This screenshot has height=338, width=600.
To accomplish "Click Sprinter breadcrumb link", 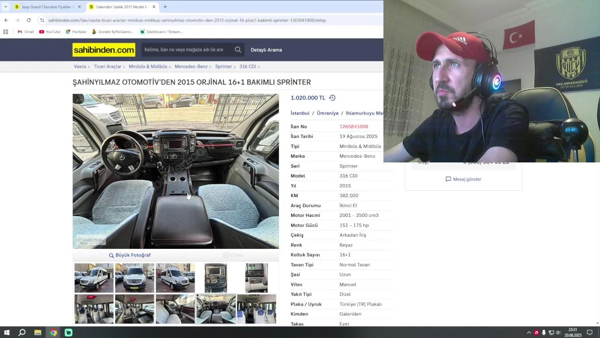I will (224, 67).
